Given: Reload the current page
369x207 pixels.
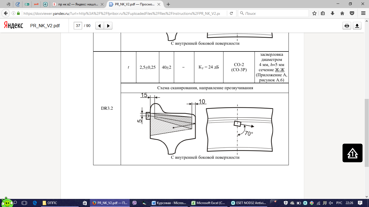Looking at the screenshot, I should pyautogui.click(x=232, y=13).
